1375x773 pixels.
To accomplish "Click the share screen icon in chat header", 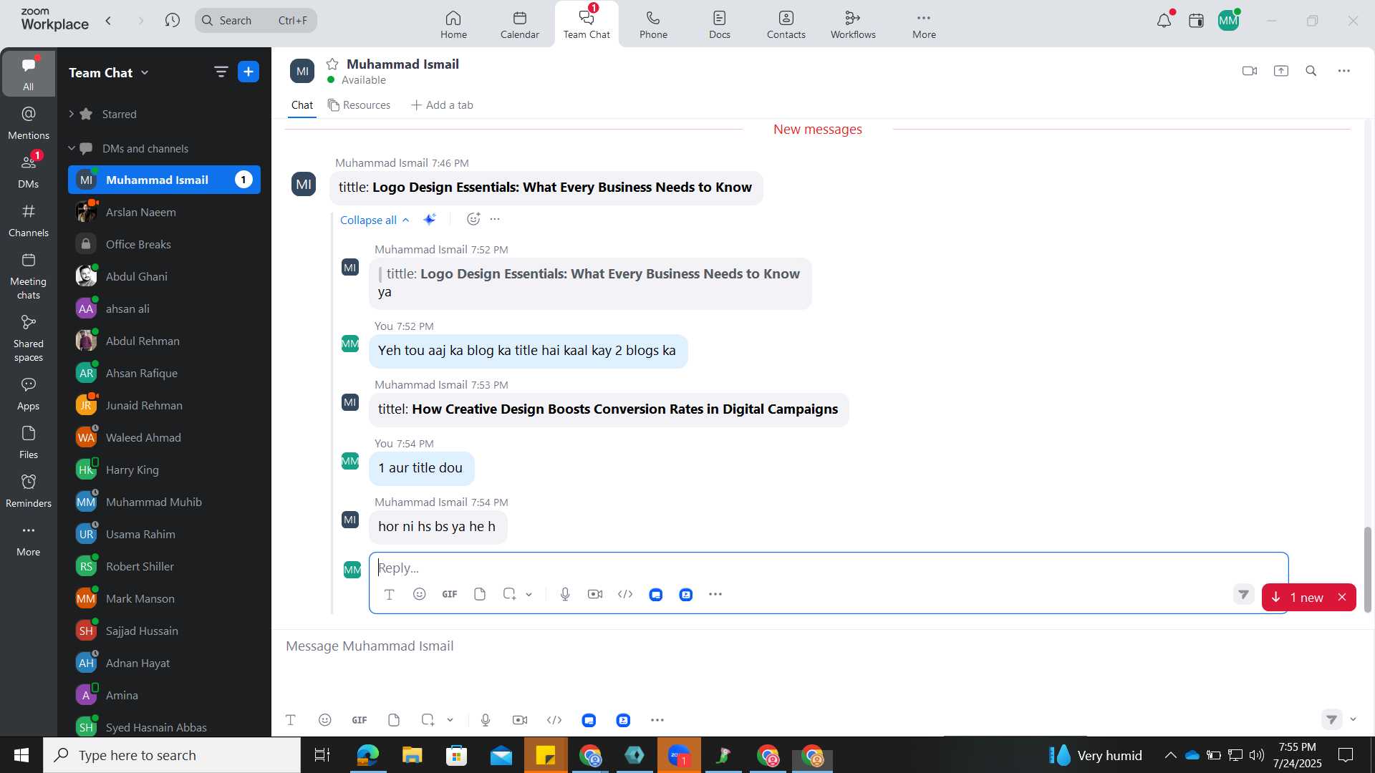I will 1281,71.
